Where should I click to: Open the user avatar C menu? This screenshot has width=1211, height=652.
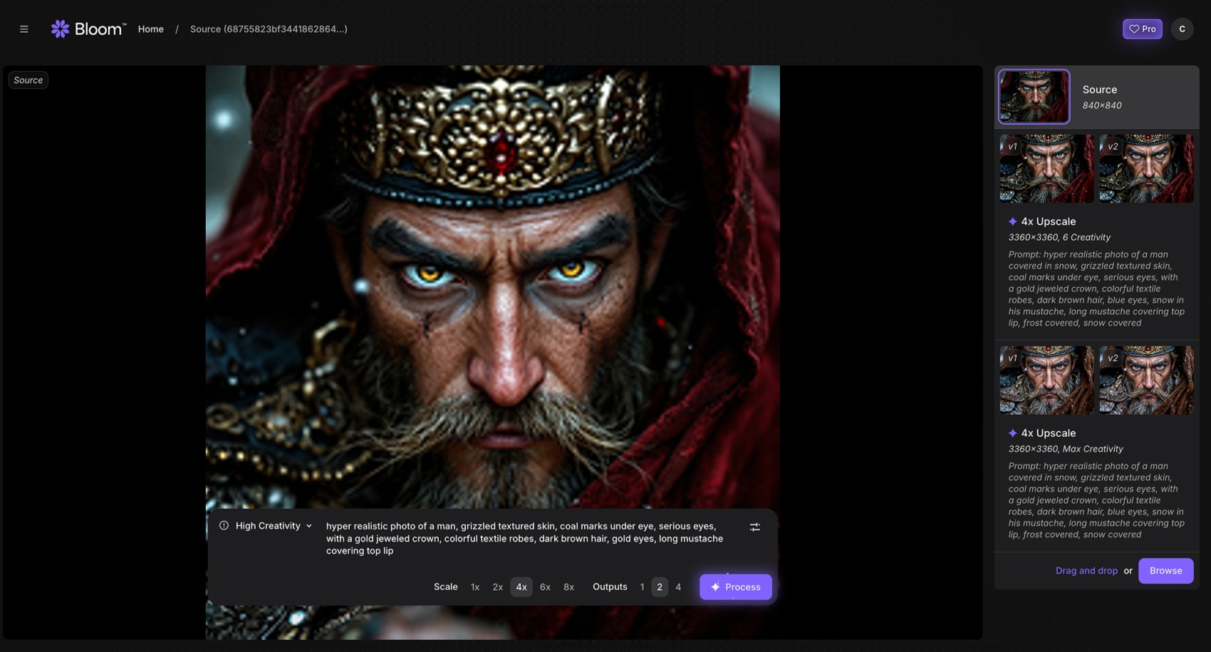[1182, 29]
